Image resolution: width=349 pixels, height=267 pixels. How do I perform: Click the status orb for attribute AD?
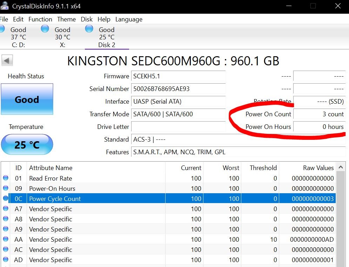tap(6, 260)
